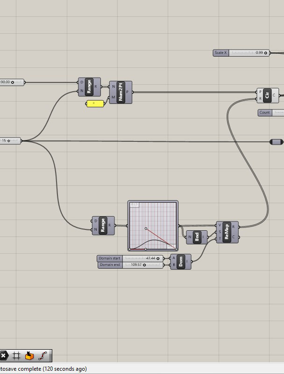Viewport: 284px width, 374px height.
Task: Click the red curve with points icon
Action: pos(43,356)
